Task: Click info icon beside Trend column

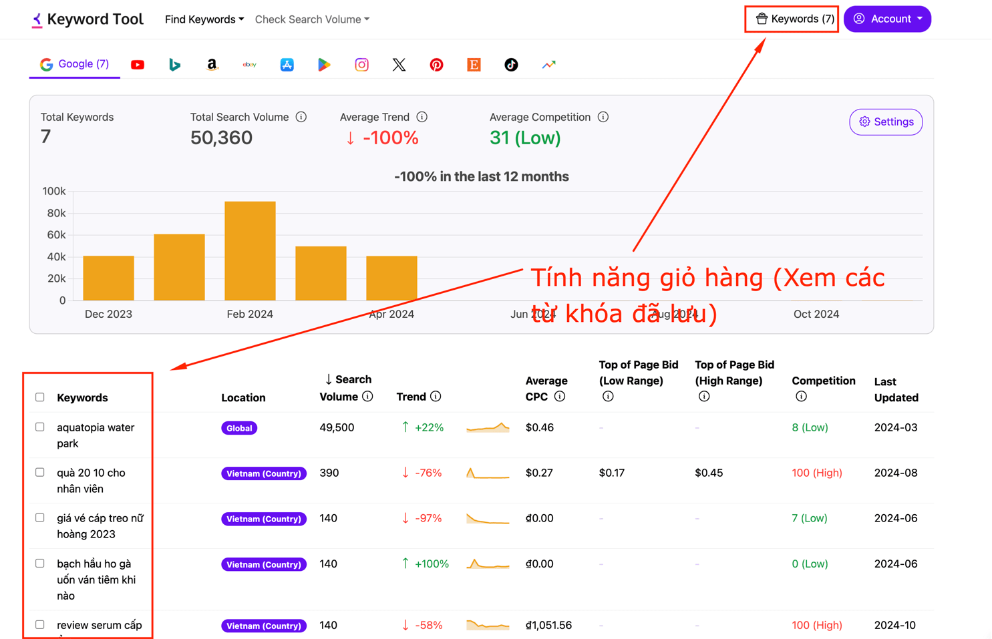Action: 436,397
